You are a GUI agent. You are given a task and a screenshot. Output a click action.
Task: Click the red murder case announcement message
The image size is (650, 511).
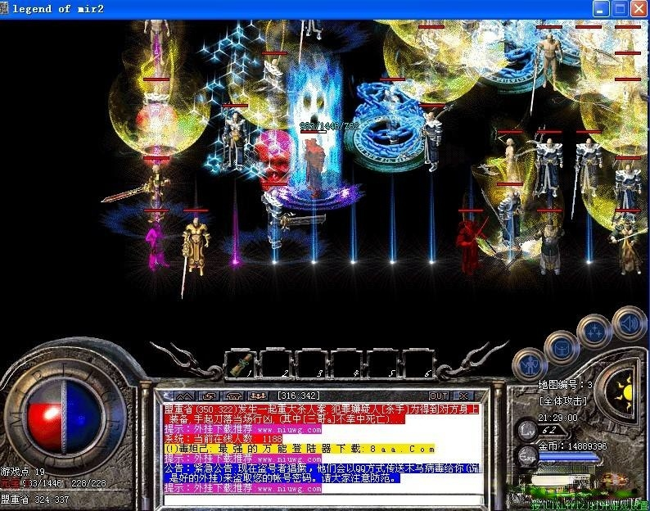pyautogui.click(x=322, y=414)
